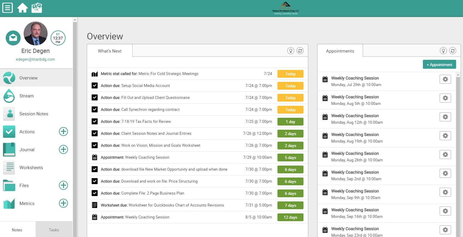Open Journal in the sidebar
463x237 pixels.
(27, 149)
